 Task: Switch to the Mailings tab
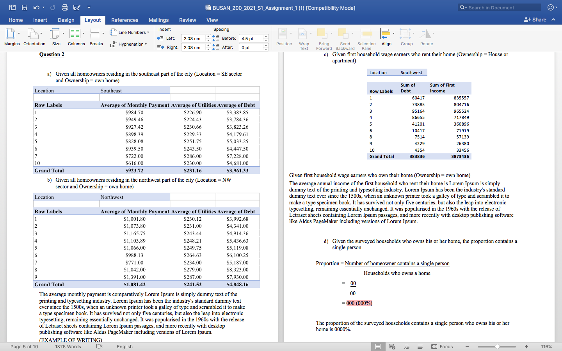(158, 20)
